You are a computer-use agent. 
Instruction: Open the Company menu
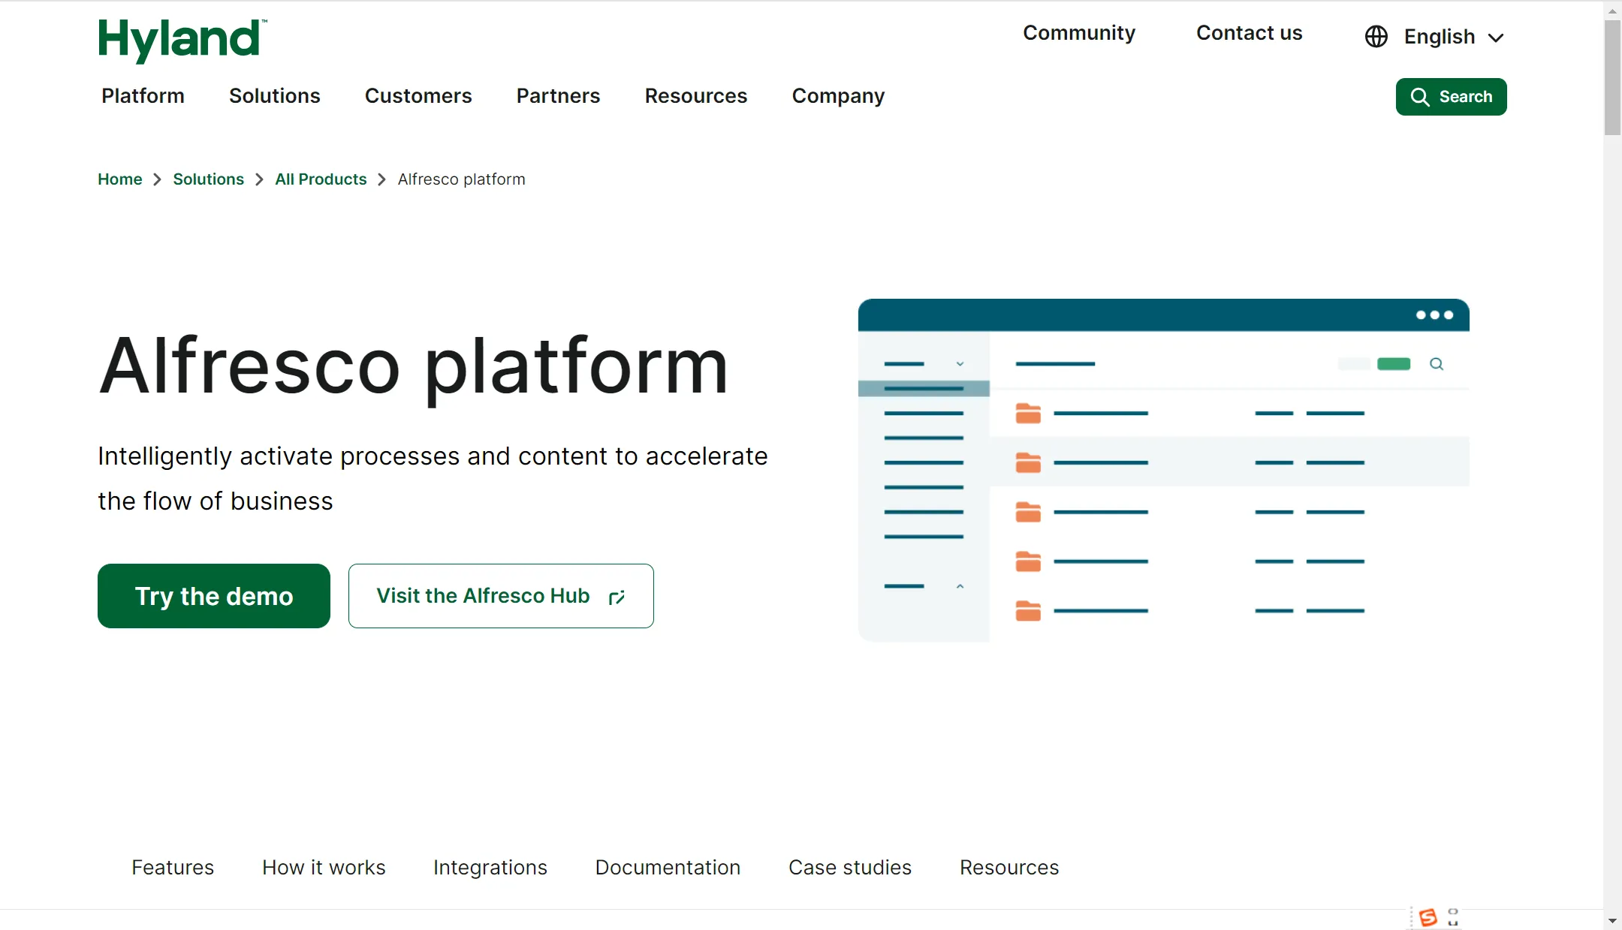[x=838, y=96]
